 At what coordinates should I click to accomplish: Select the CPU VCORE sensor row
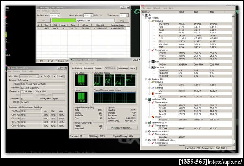[x=195, y=24]
